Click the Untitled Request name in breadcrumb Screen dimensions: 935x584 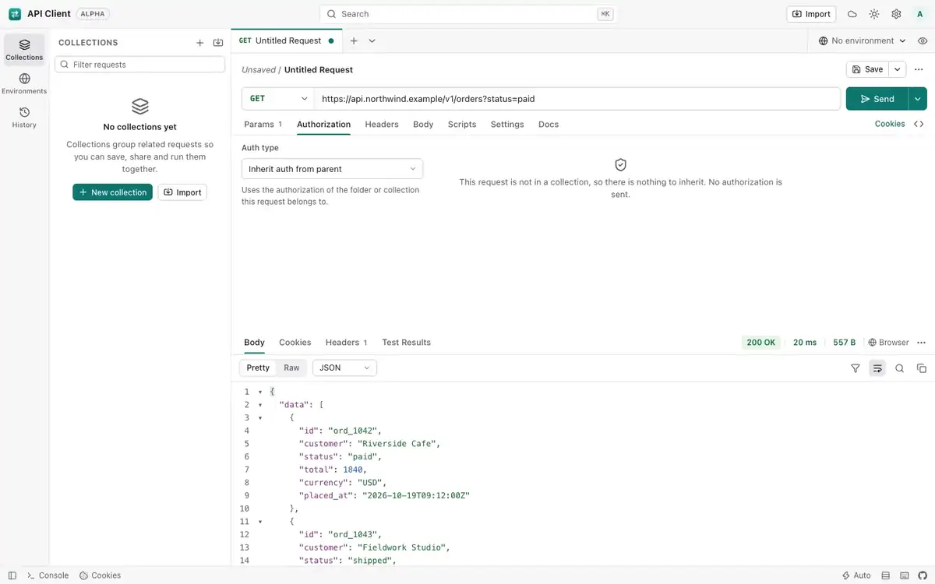(x=319, y=69)
